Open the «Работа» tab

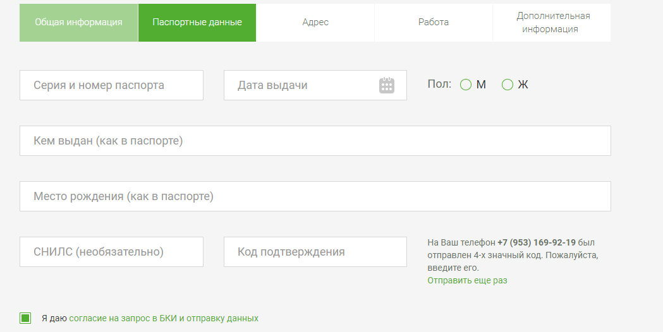[434, 22]
